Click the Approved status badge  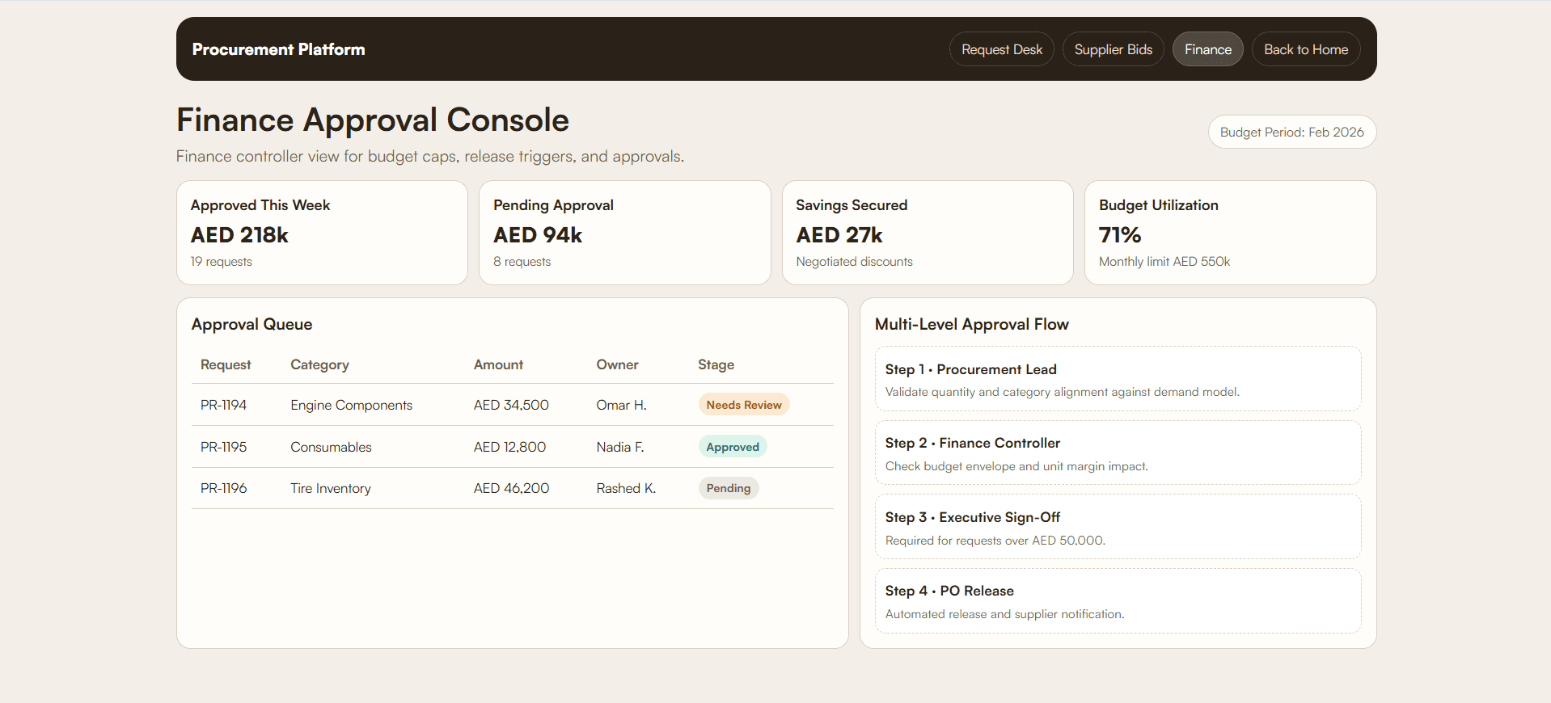732,447
